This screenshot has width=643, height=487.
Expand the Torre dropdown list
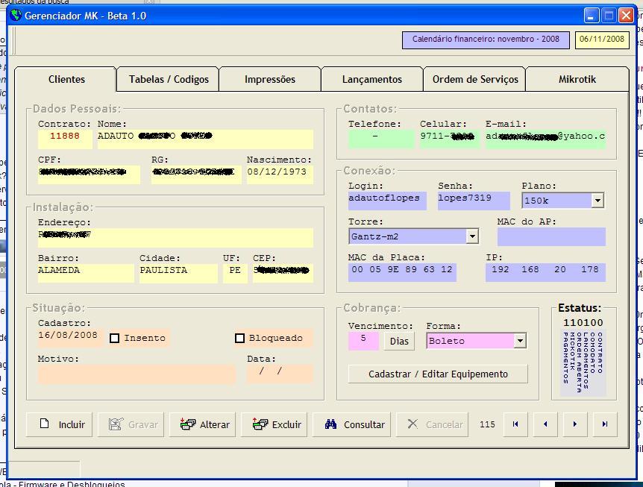coord(471,236)
